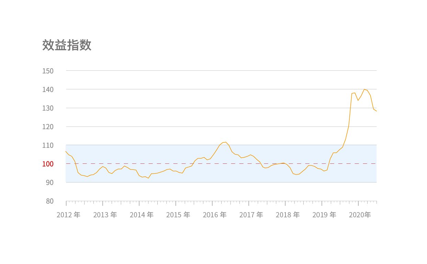Image resolution: width=427 pixels, height=264 pixels.
Task: Click the chart title 效益指数
Action: tap(67, 45)
